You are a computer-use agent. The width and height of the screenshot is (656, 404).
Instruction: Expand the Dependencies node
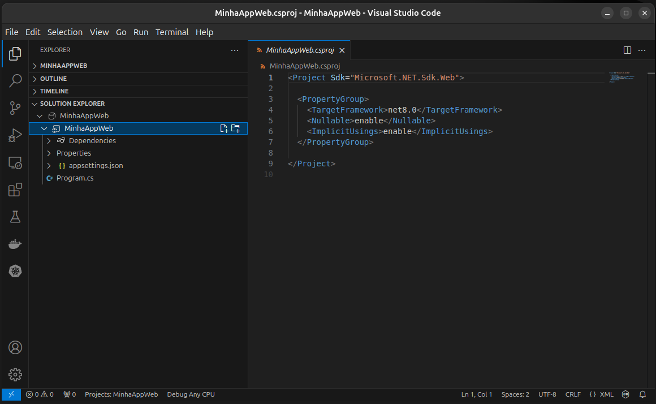(x=49, y=141)
